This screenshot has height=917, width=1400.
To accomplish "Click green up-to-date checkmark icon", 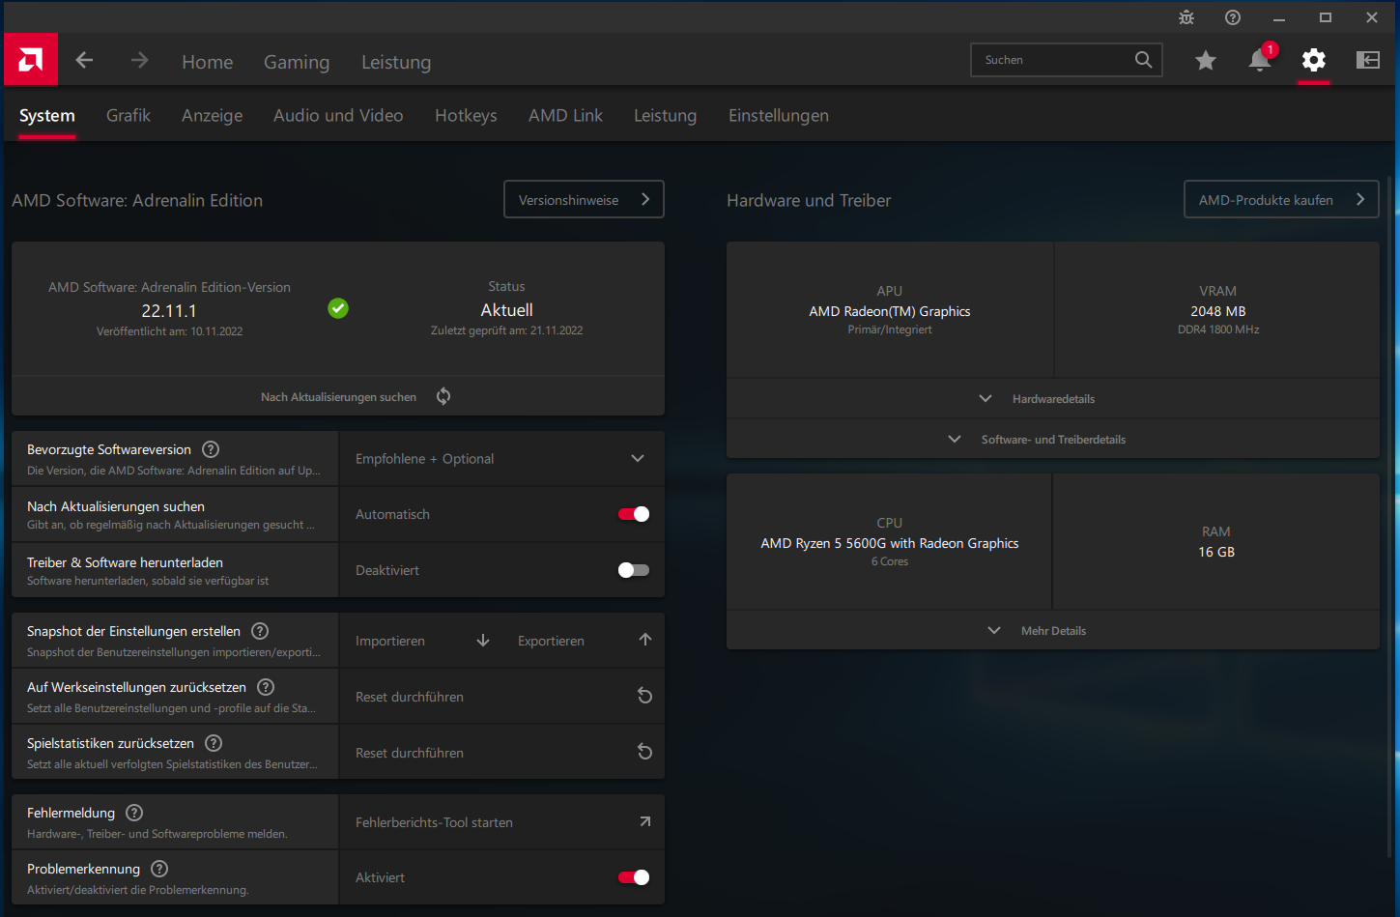I will point(338,308).
